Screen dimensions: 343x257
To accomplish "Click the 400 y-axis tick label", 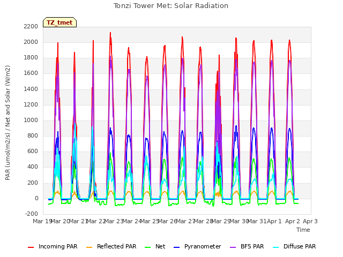I will click(33, 167).
